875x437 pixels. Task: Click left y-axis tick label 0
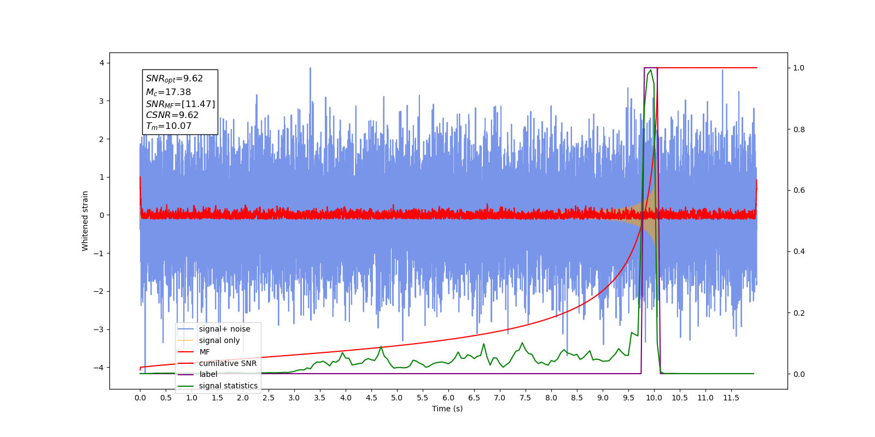(x=102, y=215)
